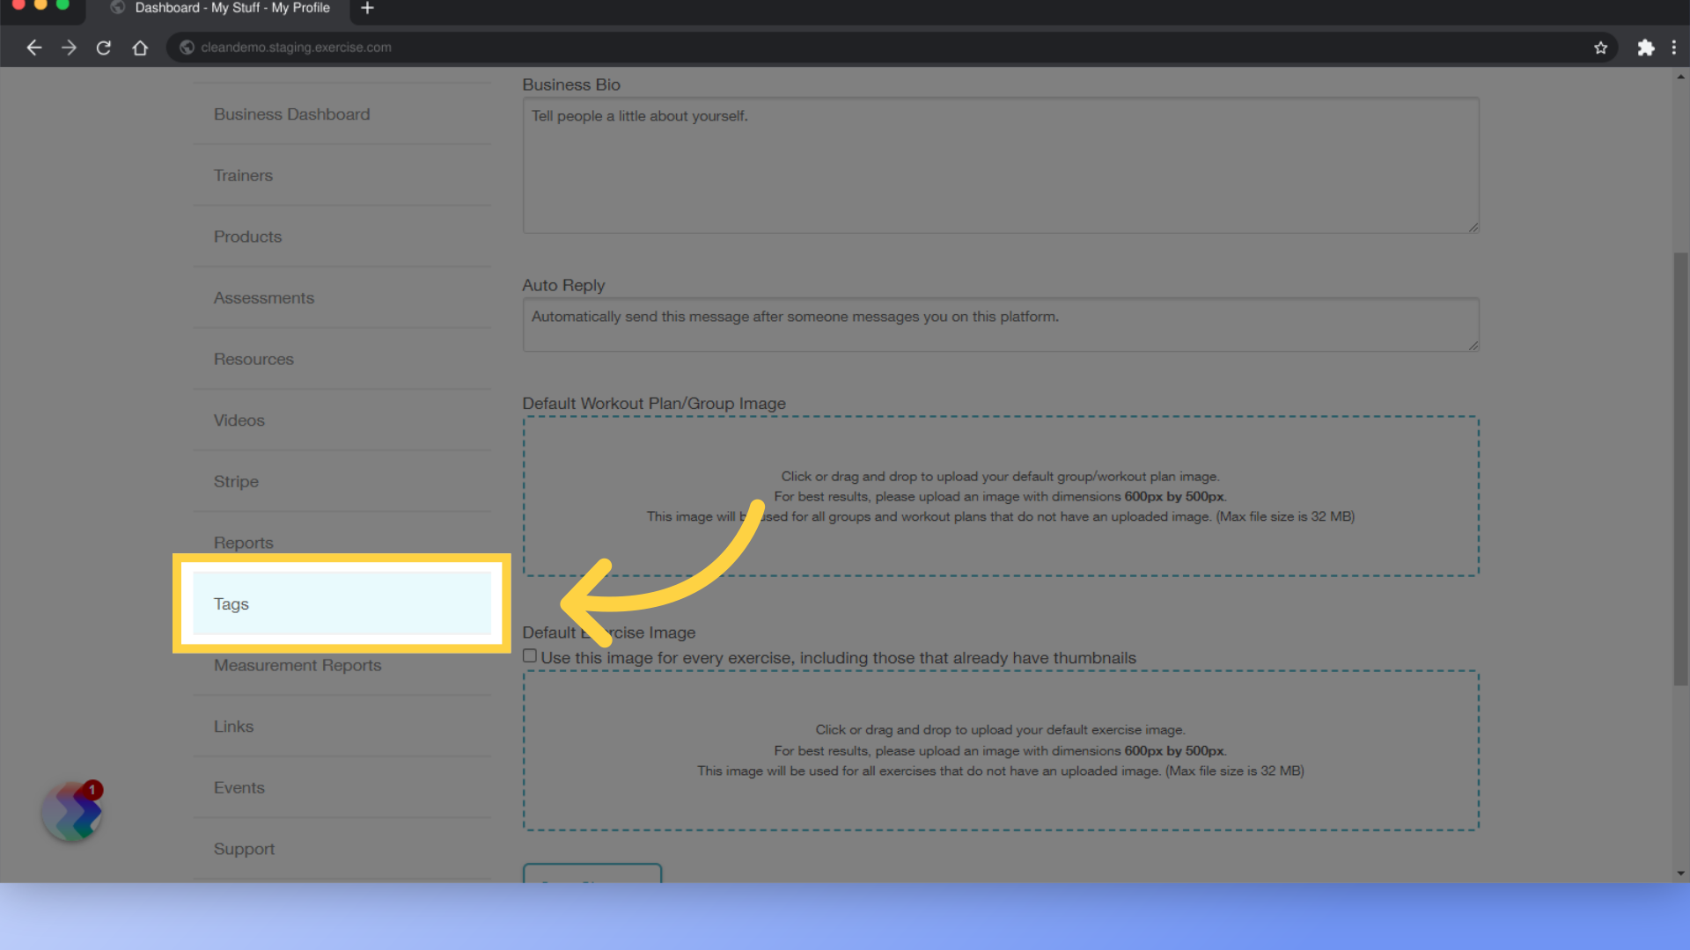This screenshot has width=1690, height=950.
Task: Open Videos in the sidebar
Action: click(342, 420)
